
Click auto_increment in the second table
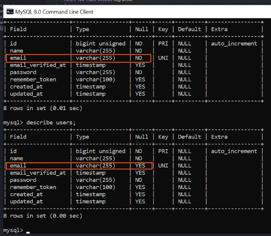[234, 151]
